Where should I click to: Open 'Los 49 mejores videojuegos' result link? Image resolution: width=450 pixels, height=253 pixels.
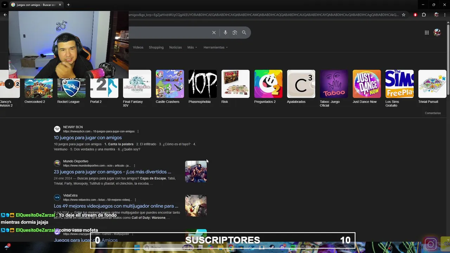click(x=116, y=206)
